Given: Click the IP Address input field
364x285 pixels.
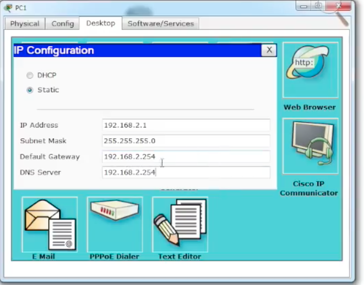Looking at the screenshot, I should click(x=186, y=125).
